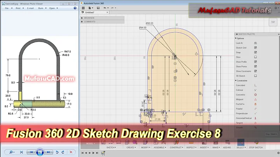Click the Redo arrow in Fusion 360
Image resolution: width=280 pixels, height=157 pixels.
tap(112, 8)
